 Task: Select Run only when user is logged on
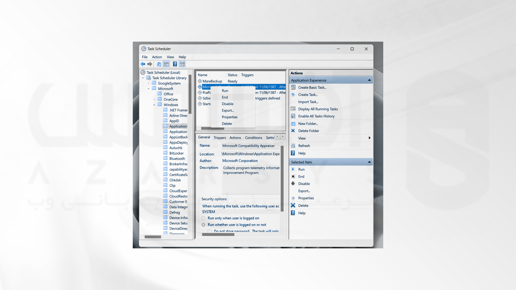click(203, 218)
